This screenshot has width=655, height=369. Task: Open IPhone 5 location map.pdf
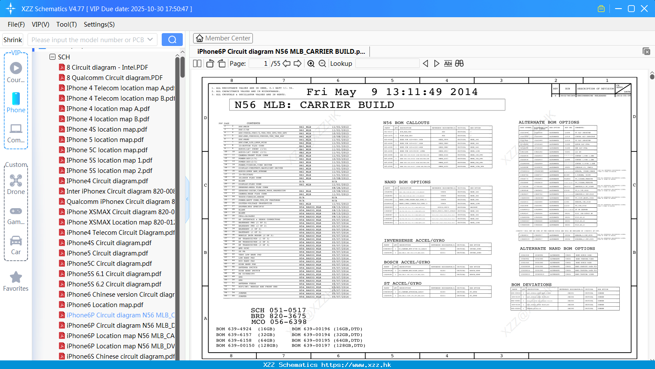click(105, 139)
